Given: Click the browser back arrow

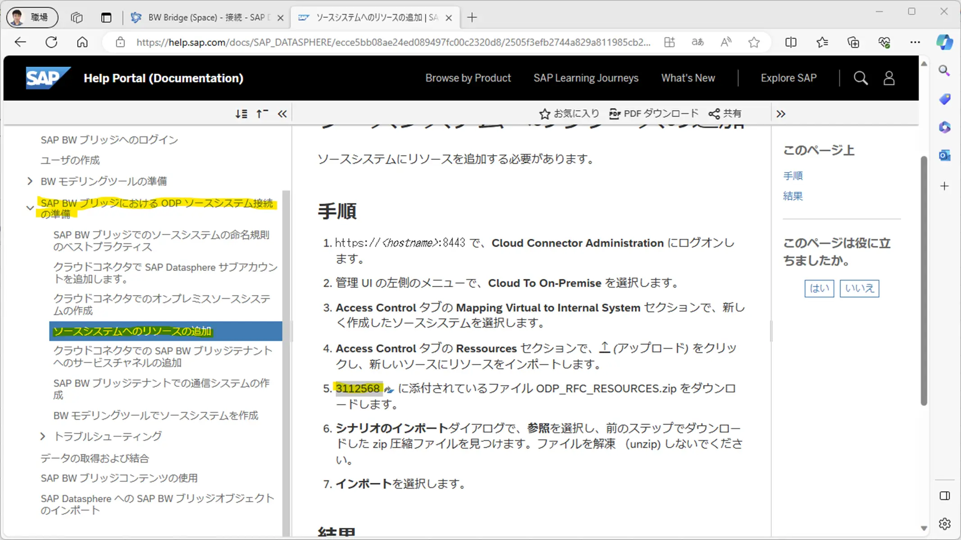Looking at the screenshot, I should [x=21, y=42].
